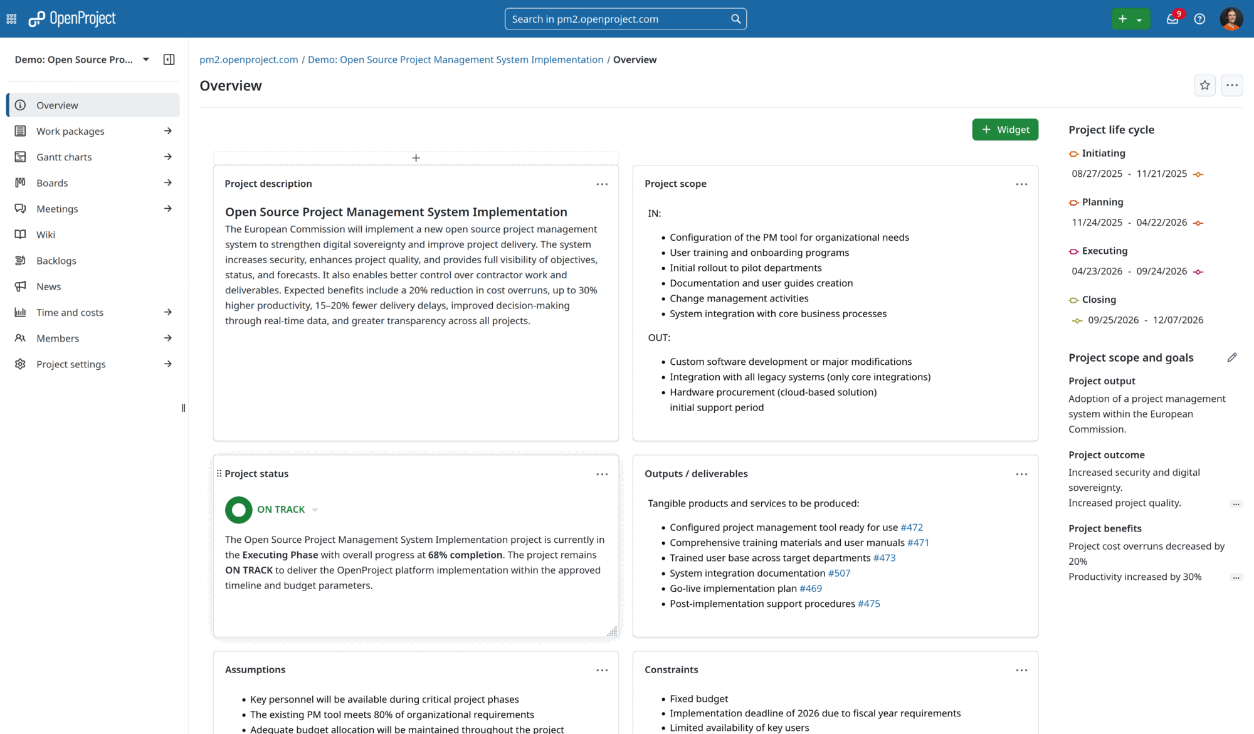
Task: Edit Project scope and goals with pencil icon
Action: tap(1233, 357)
